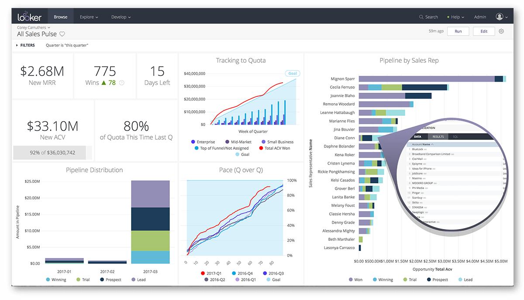Image resolution: width=524 pixels, height=300 pixels.
Task: Open dashboard settings gear icon
Action: [501, 31]
